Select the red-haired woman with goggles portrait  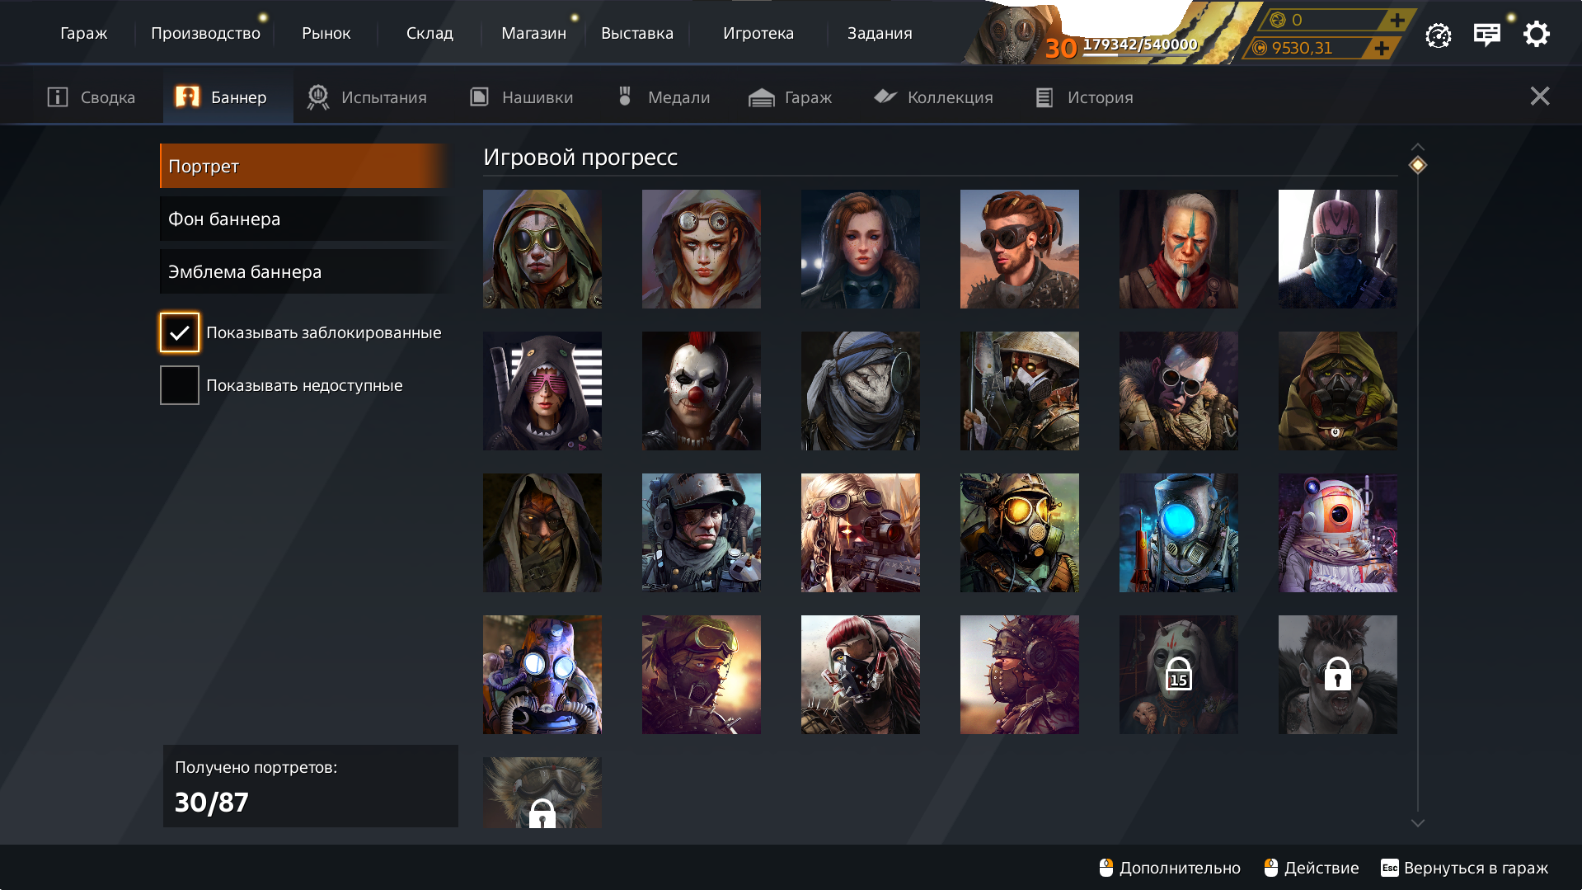pos(702,249)
